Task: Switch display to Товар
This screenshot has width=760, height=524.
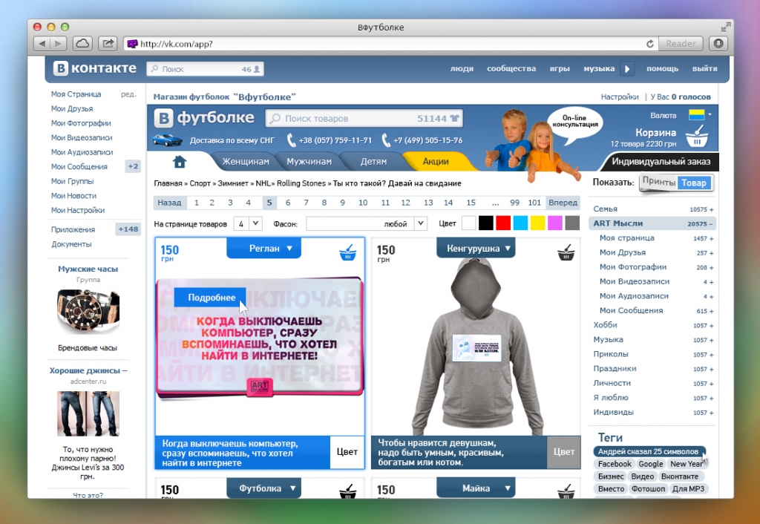Action: [x=694, y=183]
